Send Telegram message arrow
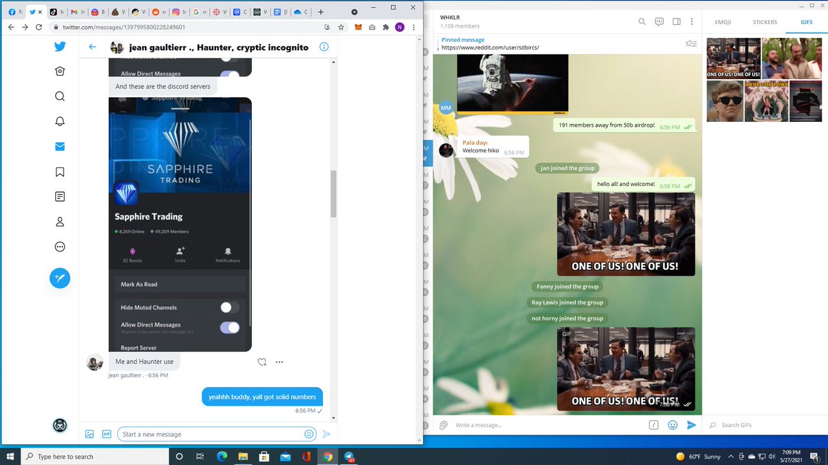Screen dimensions: 828x465 coord(691,425)
